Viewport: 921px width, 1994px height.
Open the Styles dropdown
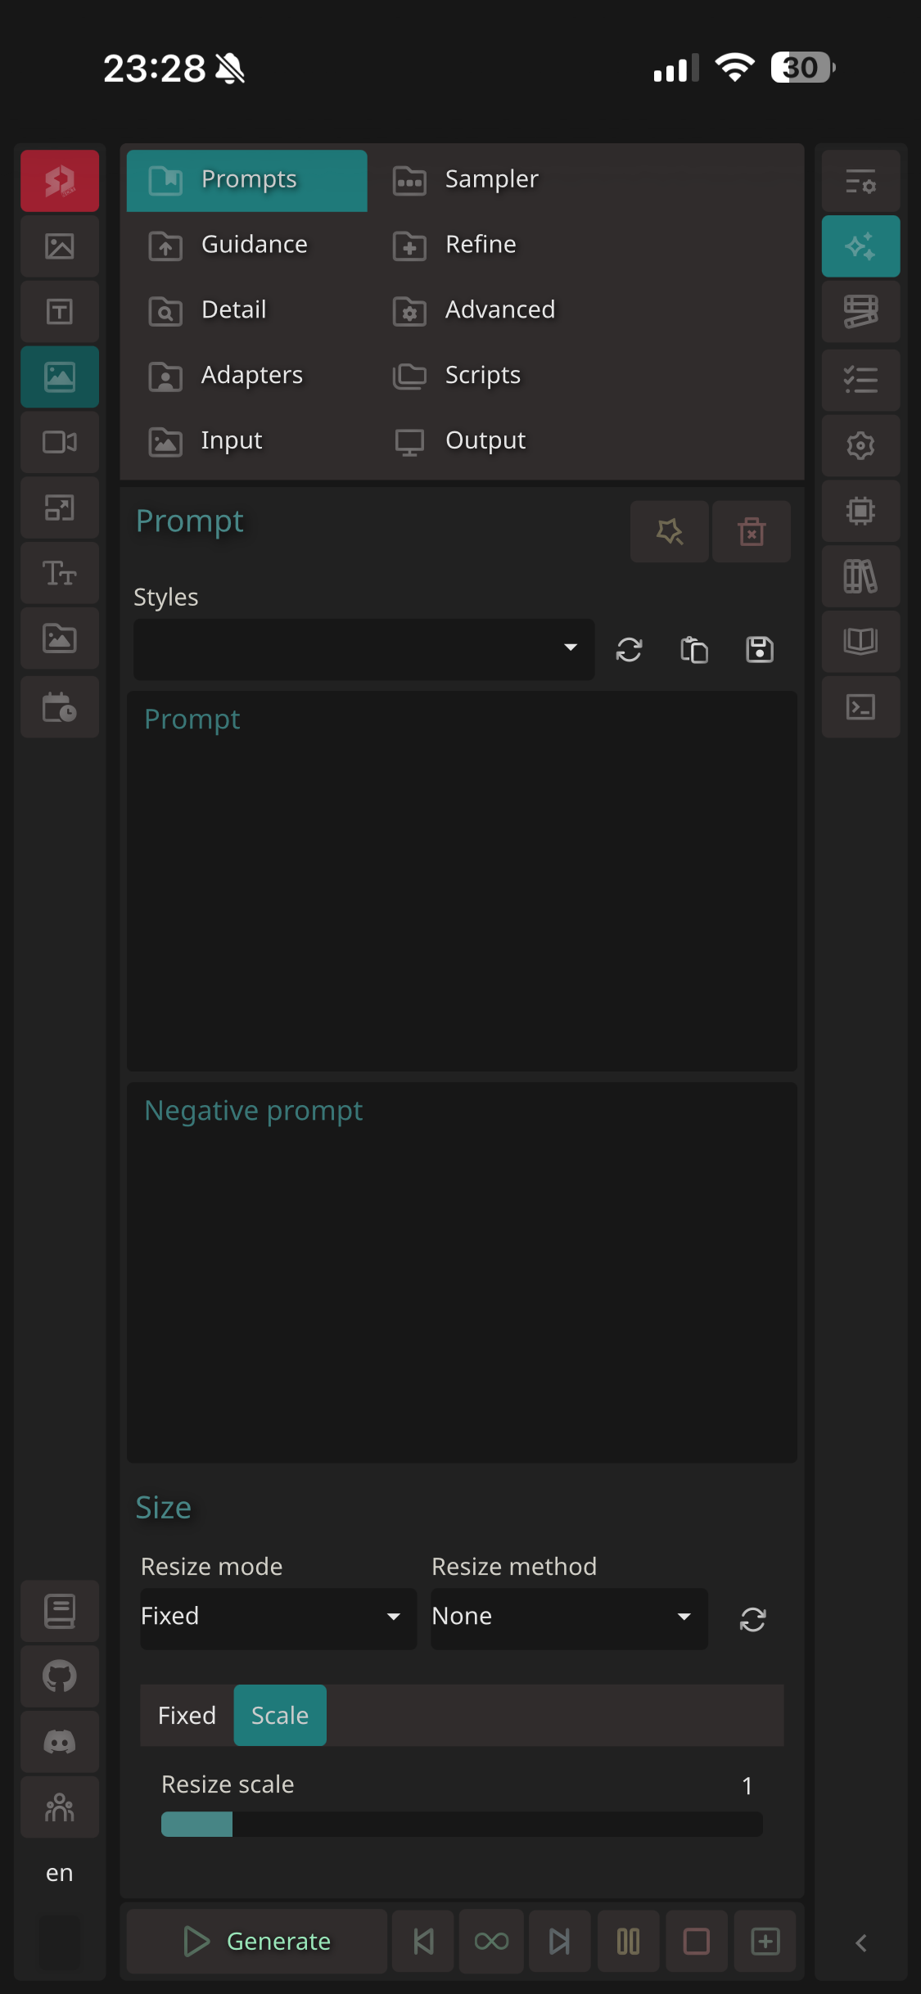coord(363,649)
